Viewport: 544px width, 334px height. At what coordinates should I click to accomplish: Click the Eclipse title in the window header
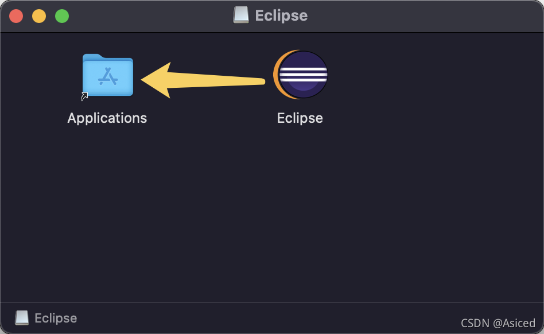281,15
